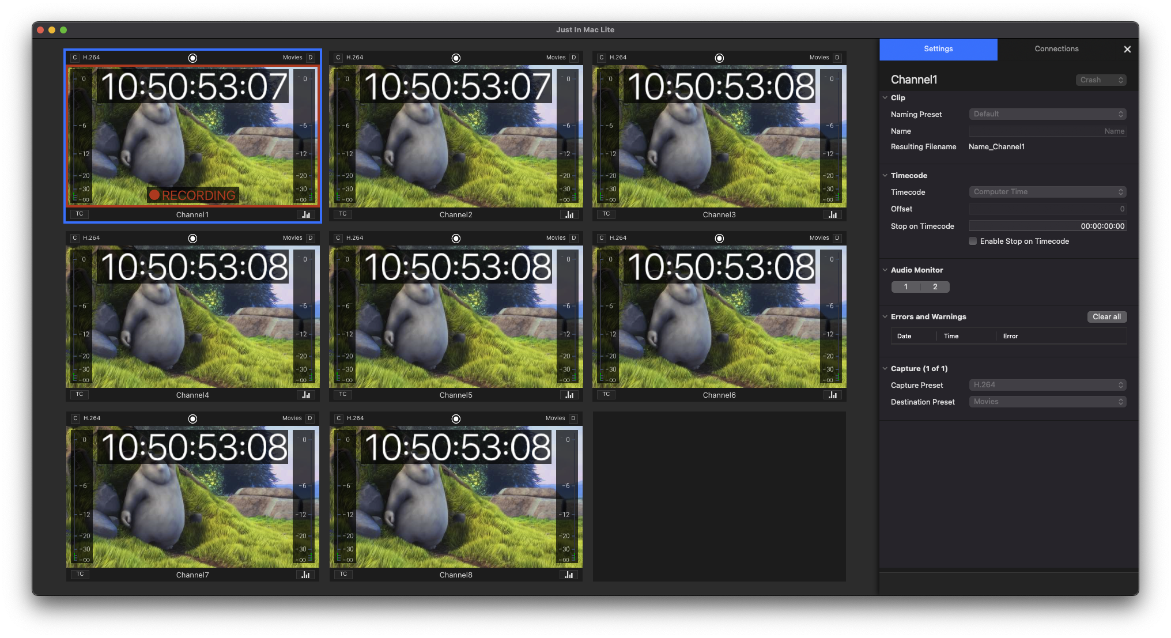Click the record button on Channel3
This screenshot has height=638, width=1171.
719,58
